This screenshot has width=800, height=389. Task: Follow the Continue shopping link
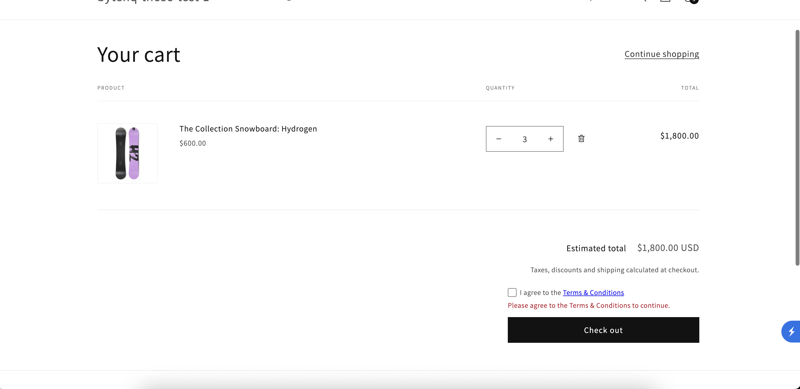click(662, 54)
